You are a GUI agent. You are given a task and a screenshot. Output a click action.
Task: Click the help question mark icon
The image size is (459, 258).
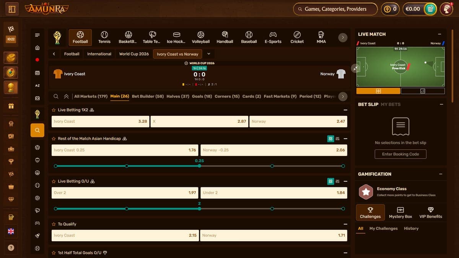(x=11, y=248)
